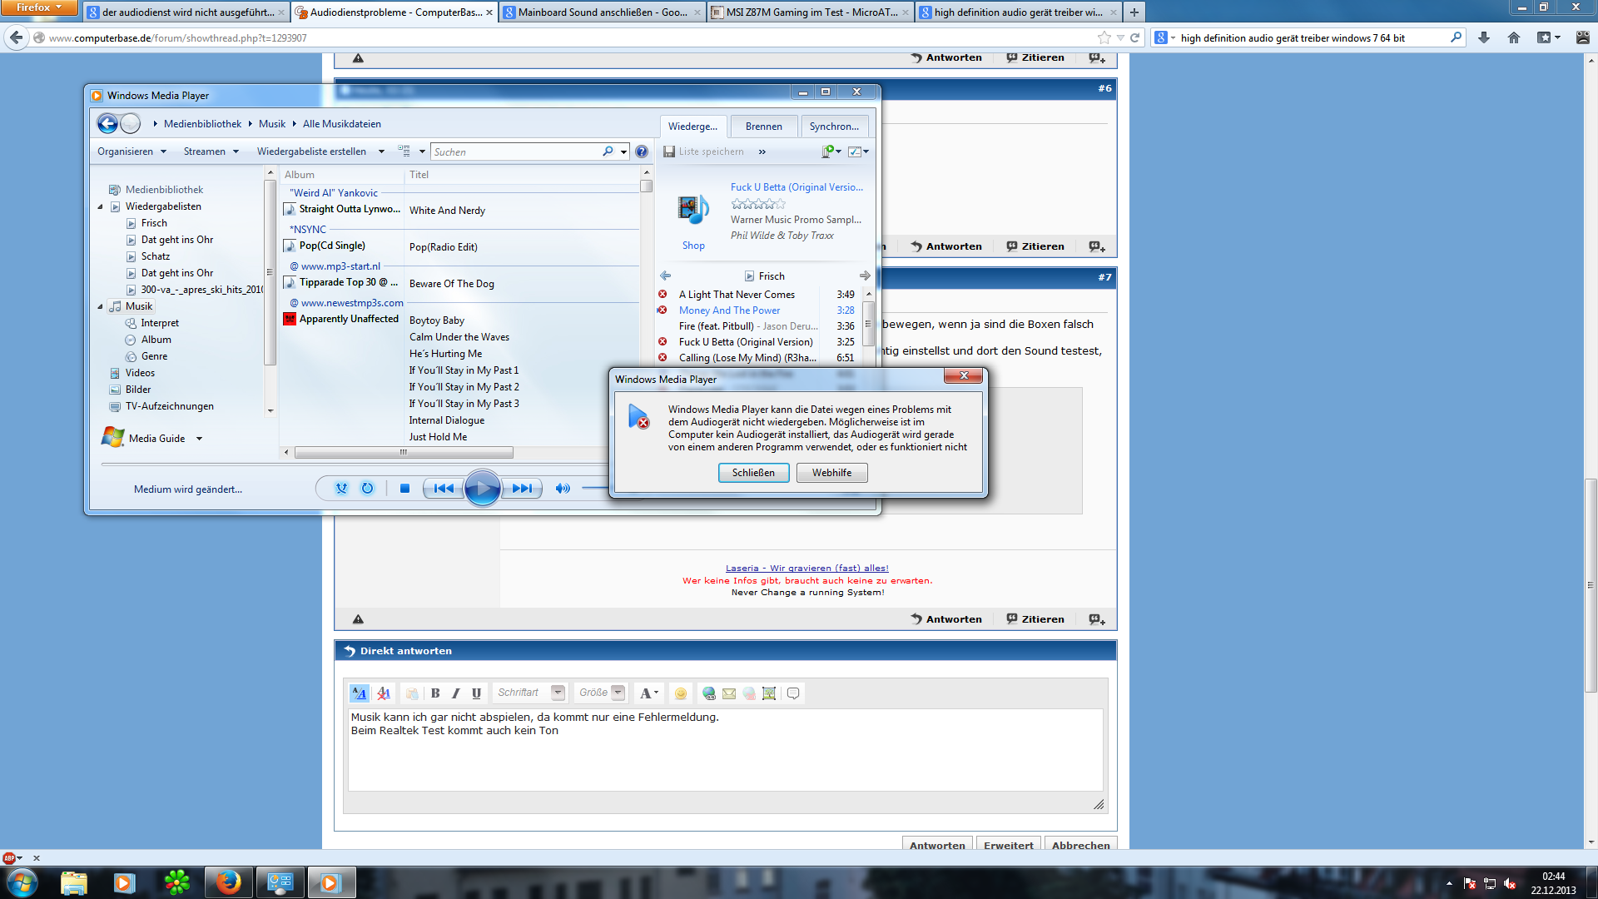Click the Webhilfe button
1598x899 pixels.
click(831, 473)
